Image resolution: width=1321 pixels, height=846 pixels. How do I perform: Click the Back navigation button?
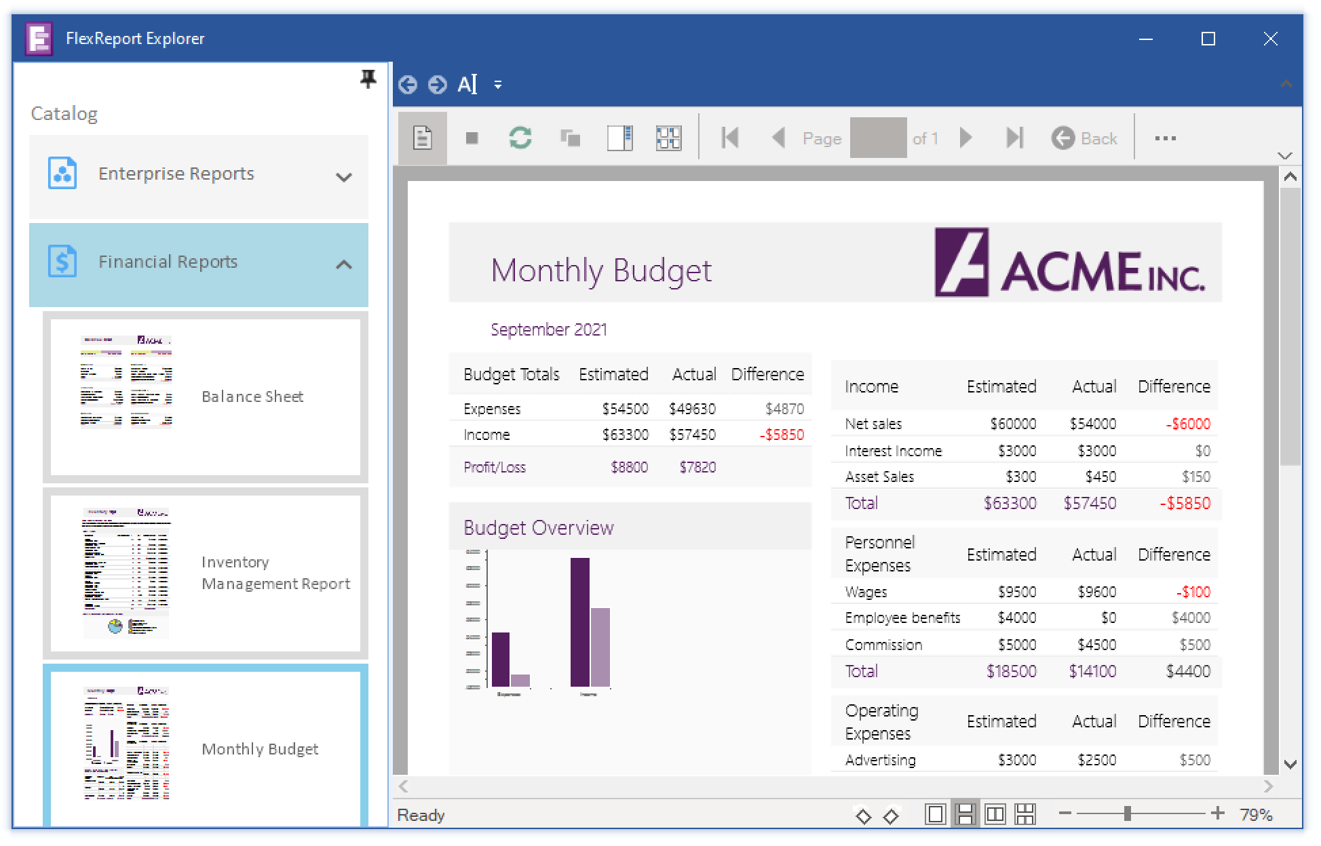coord(1084,138)
